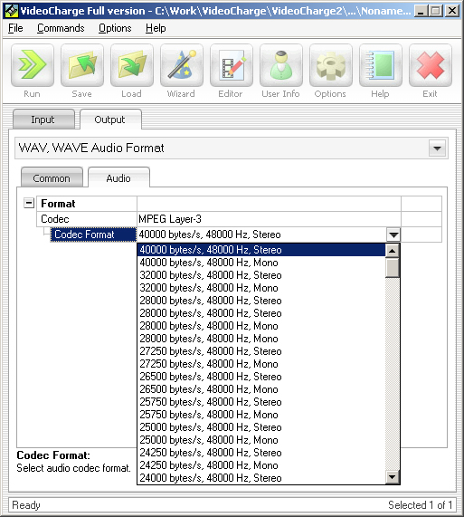Screen dimensions: 464x517
Task: Minimize the VideoCharge window
Action: [x=421, y=11]
